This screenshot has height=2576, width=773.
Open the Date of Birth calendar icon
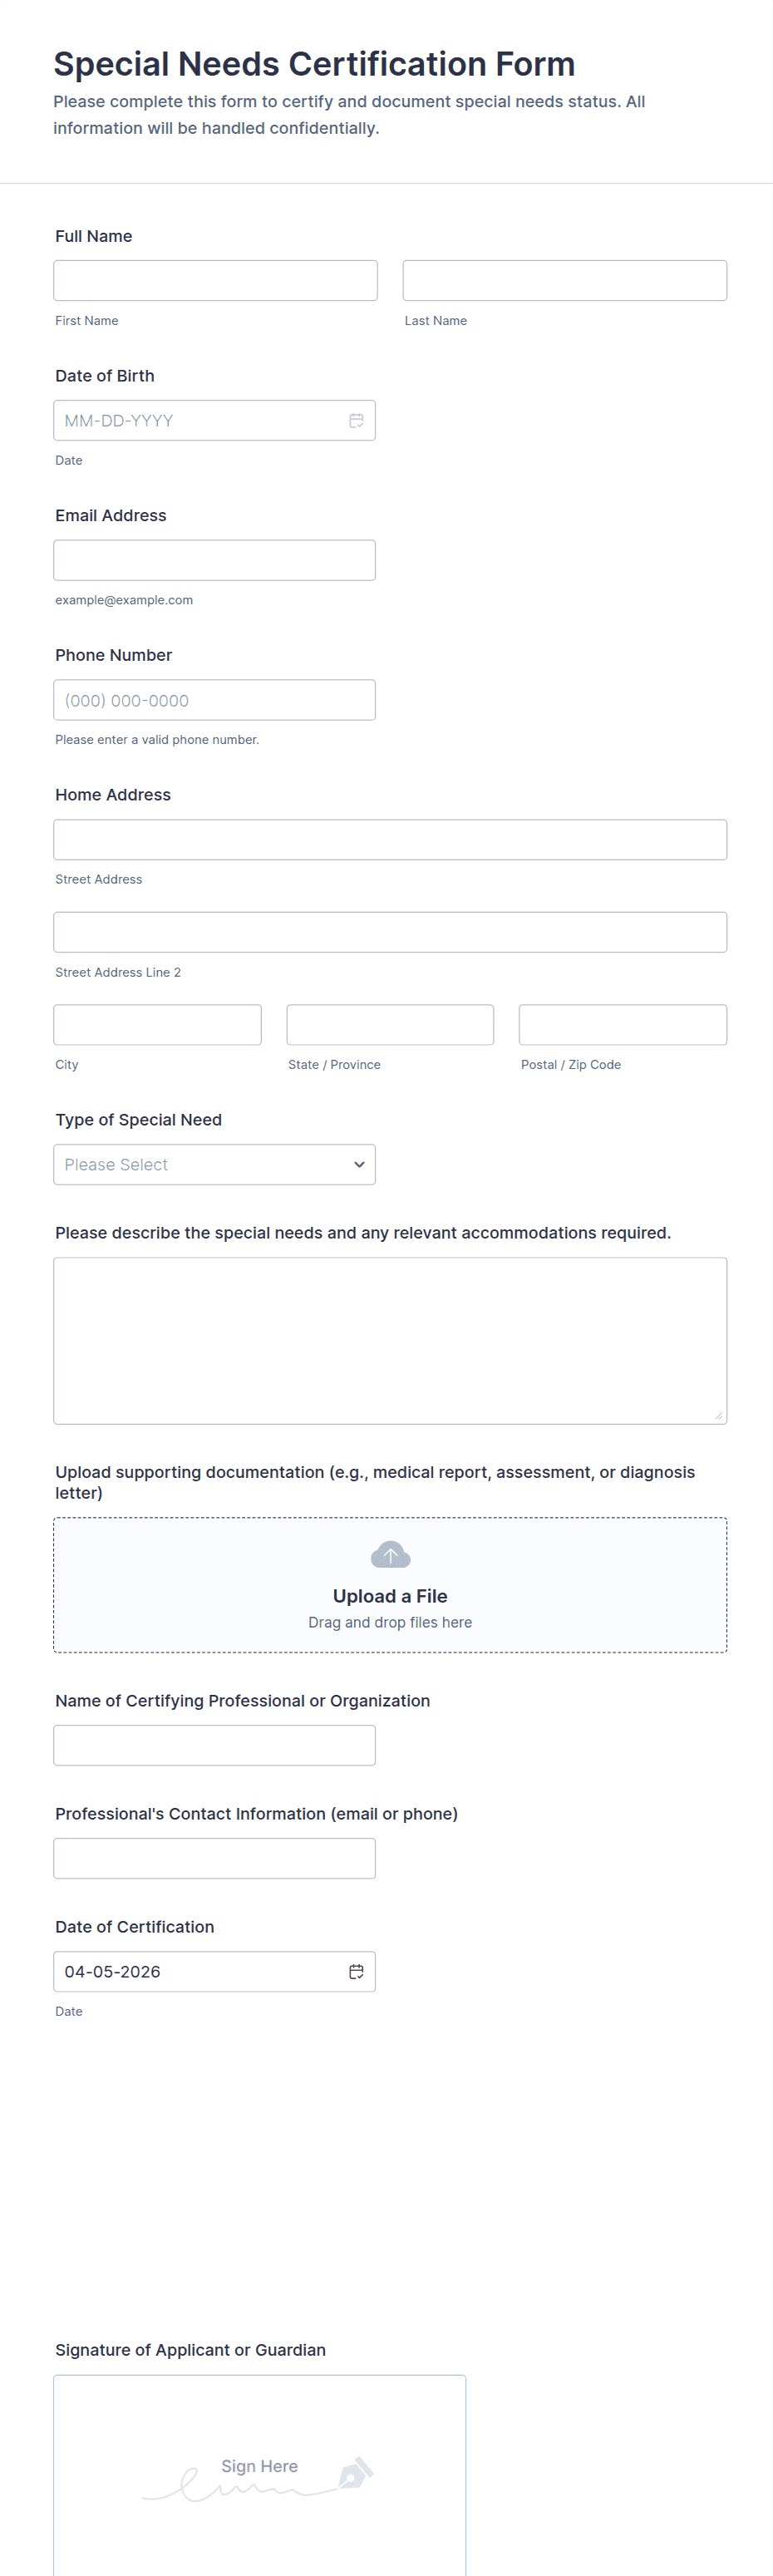pos(356,421)
